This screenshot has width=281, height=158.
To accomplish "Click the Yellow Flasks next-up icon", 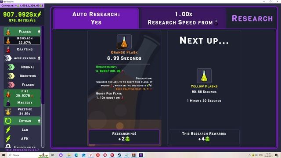I will [204, 76].
